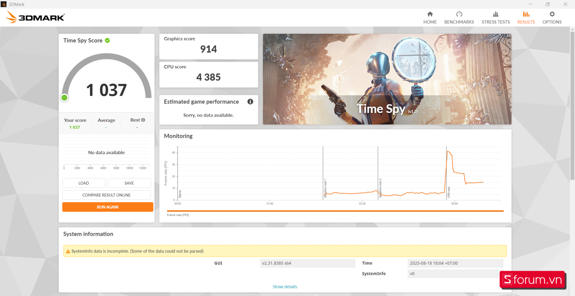Click the 3DMark logo
Viewport: 575px width, 296px height.
click(x=35, y=18)
